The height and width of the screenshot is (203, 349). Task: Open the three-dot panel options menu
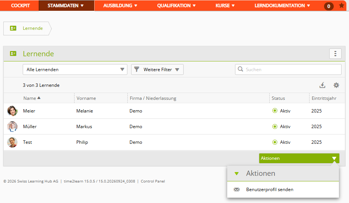[335, 54]
